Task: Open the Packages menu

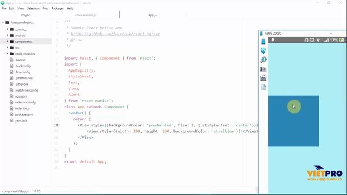Action: (57, 9)
